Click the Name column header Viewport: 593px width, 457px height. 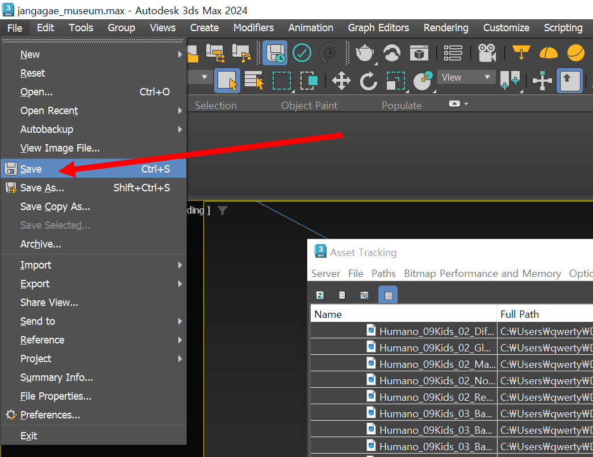403,314
